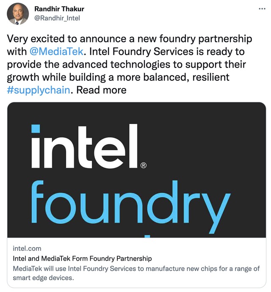This screenshot has height=292, width=271.
Task: Open the intel.com domain label on the card
Action: (x=27, y=248)
